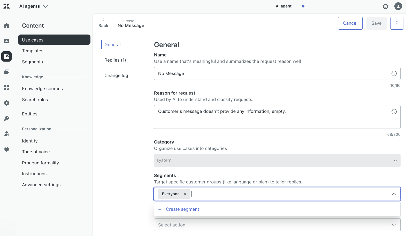Show history for the Name field
Viewport: 406px width, 236px height.
[394, 73]
